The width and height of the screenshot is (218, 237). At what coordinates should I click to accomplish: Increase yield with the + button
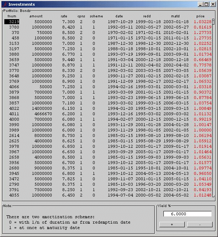(172, 225)
